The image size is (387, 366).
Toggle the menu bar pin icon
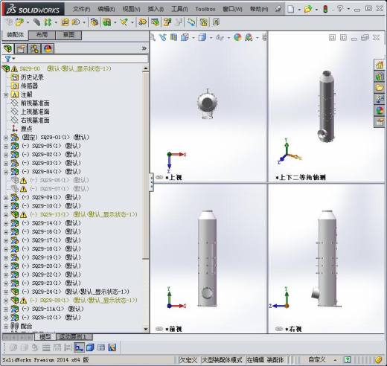pyautogui.click(x=278, y=9)
